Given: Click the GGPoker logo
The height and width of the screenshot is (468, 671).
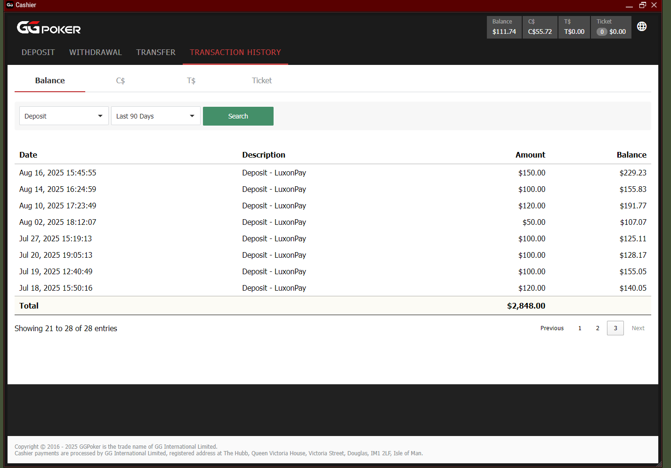Looking at the screenshot, I should coord(49,28).
